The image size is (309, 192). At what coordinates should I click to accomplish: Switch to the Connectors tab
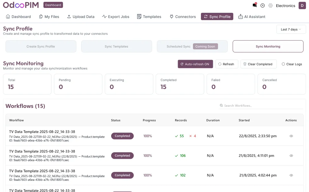[183, 16]
